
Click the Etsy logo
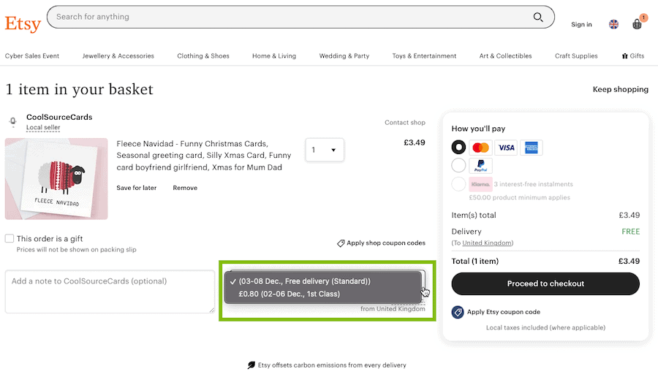(x=23, y=23)
